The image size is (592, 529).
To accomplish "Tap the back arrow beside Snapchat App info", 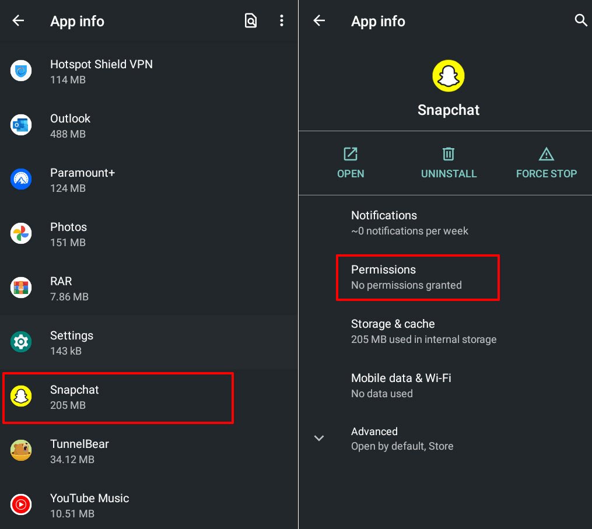I will click(x=318, y=21).
